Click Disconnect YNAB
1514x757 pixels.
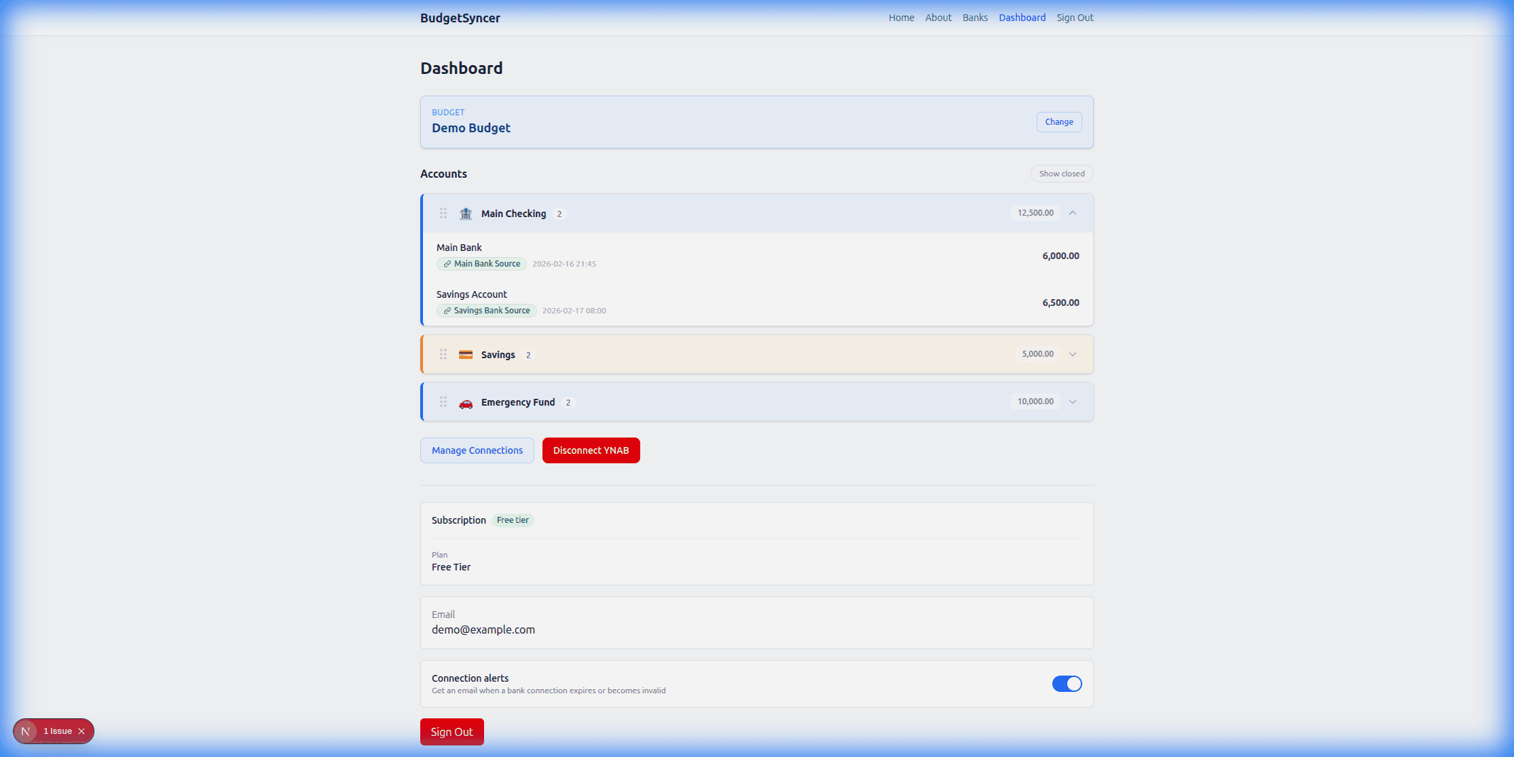click(591, 450)
